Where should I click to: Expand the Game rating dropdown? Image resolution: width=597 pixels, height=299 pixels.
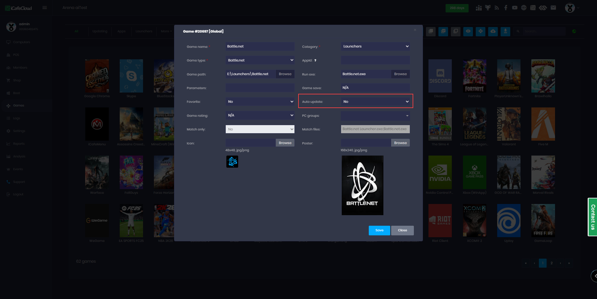(260, 116)
